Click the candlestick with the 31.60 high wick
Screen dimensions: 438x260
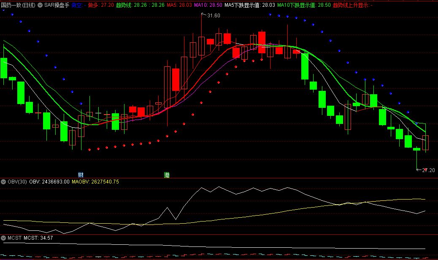point(201,46)
